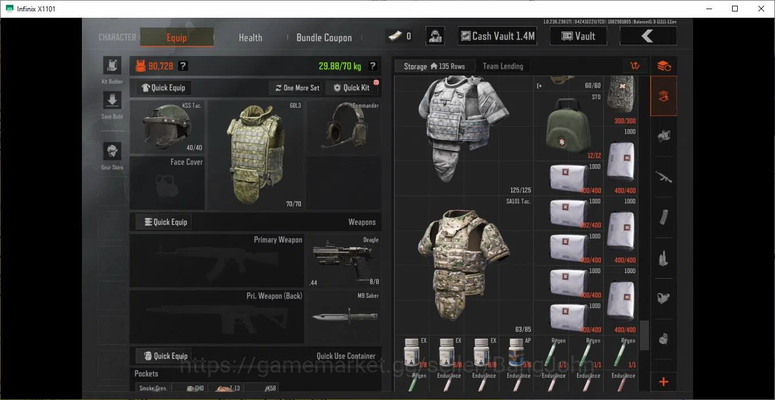775x400 pixels.
Task: Select the first EX pill bottle 7/8
Action: tap(412, 353)
